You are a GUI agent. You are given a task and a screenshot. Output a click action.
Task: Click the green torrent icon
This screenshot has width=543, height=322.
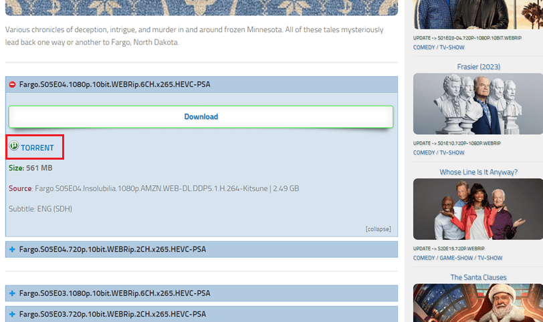coord(14,146)
